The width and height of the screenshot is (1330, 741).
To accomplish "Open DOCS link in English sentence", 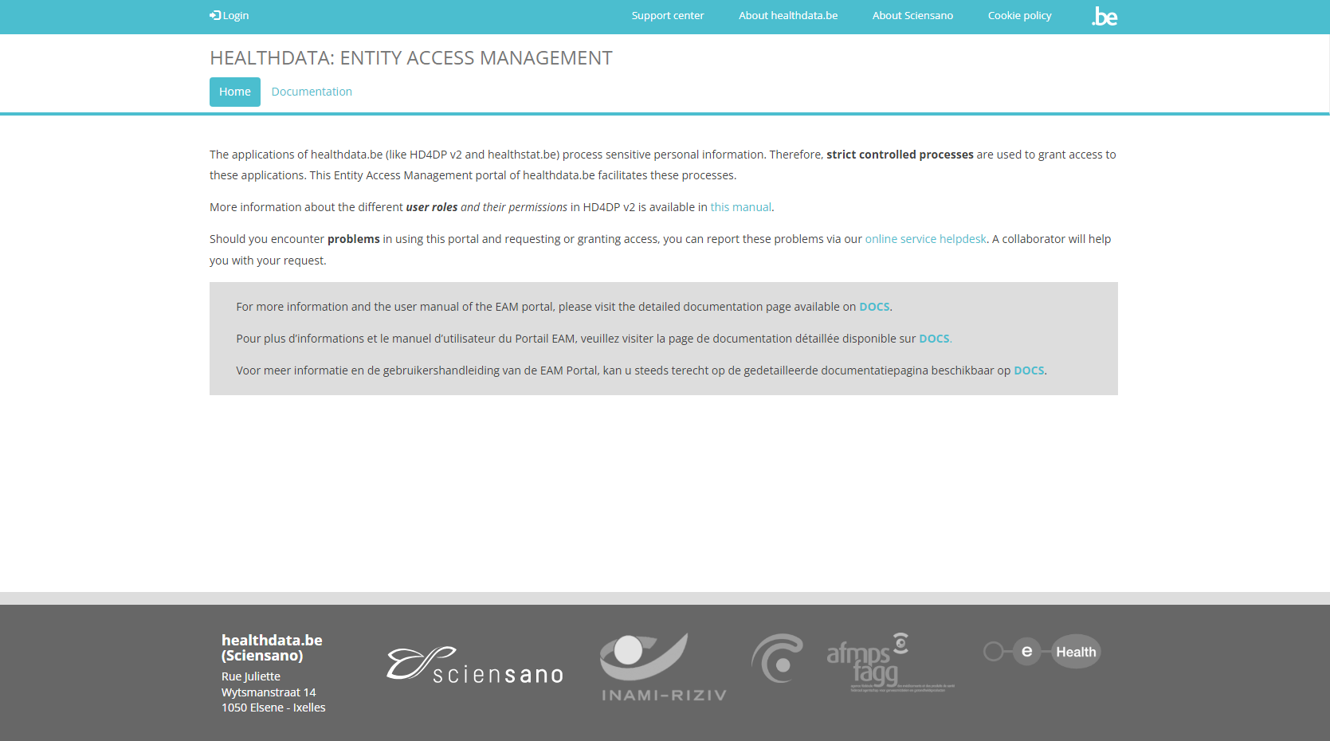I will 874,307.
